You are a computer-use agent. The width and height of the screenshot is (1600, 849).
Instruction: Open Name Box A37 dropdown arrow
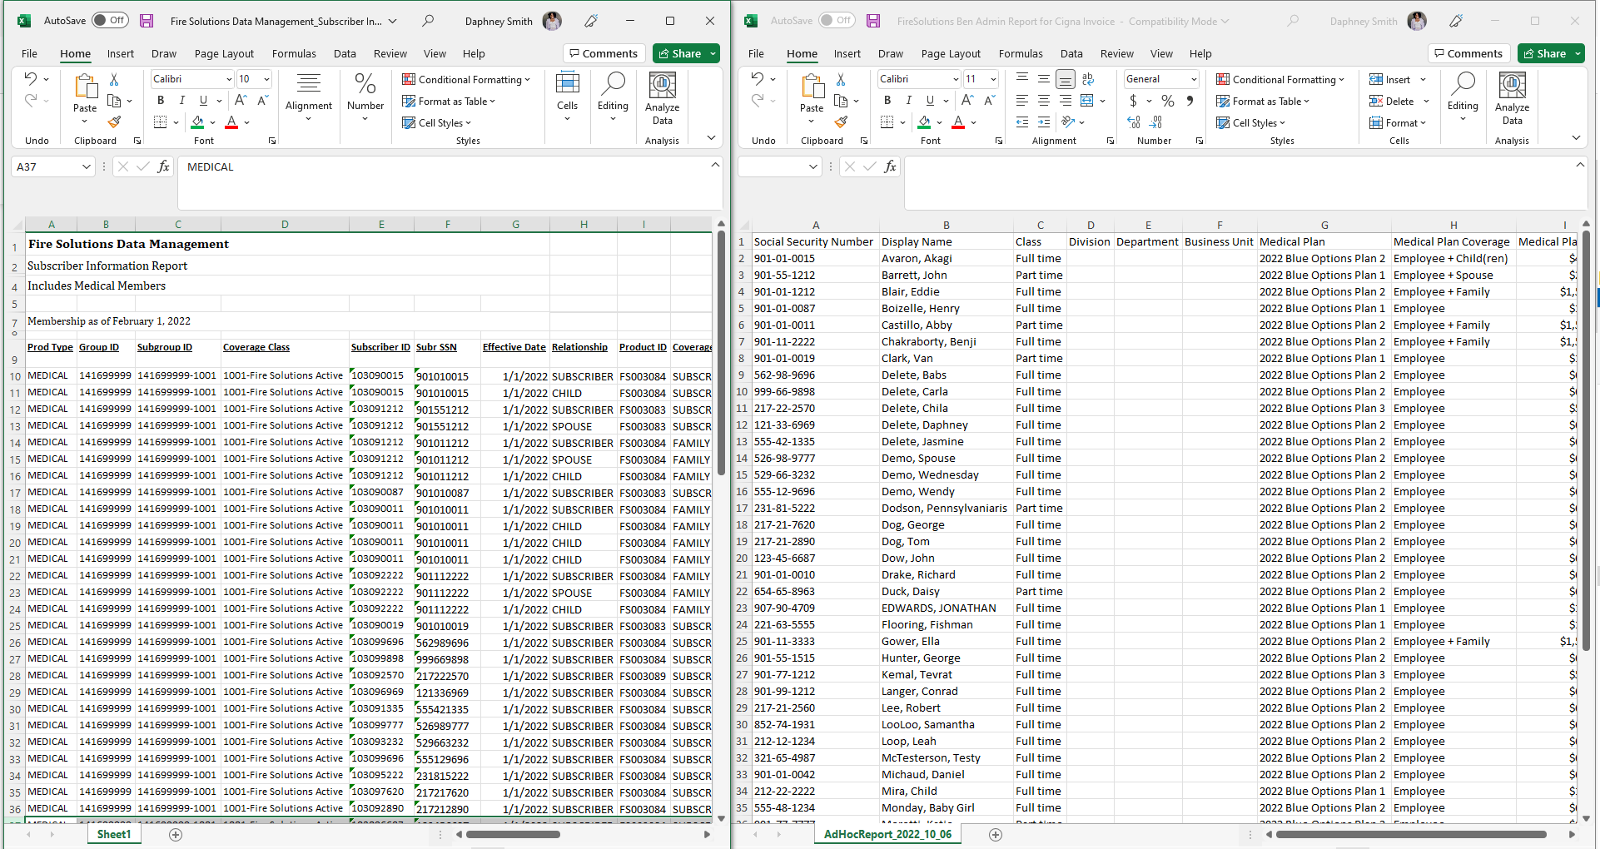pyautogui.click(x=86, y=166)
